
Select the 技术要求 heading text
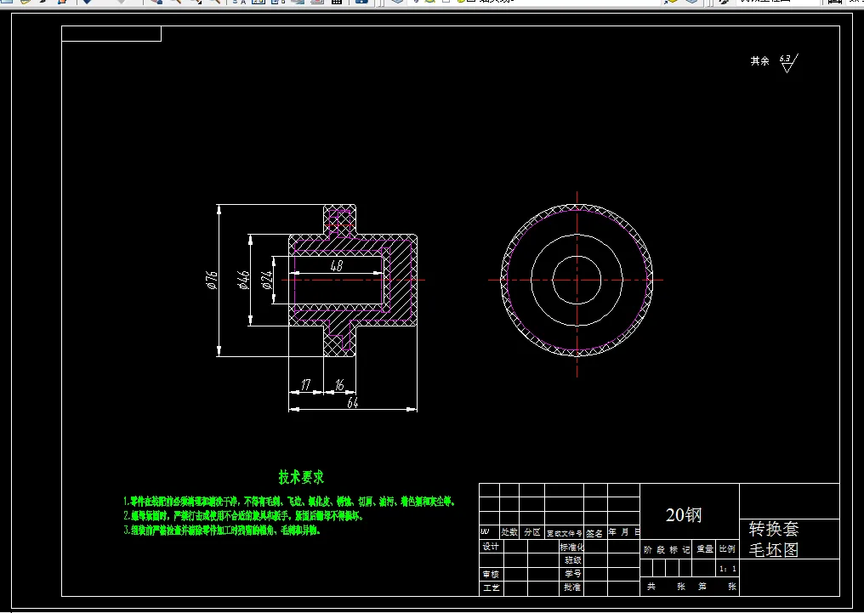301,477
